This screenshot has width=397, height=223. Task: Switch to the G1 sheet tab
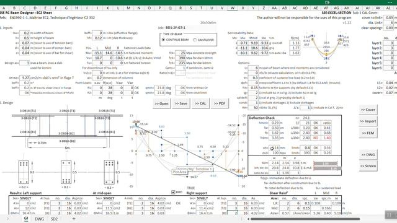tap(26, 219)
